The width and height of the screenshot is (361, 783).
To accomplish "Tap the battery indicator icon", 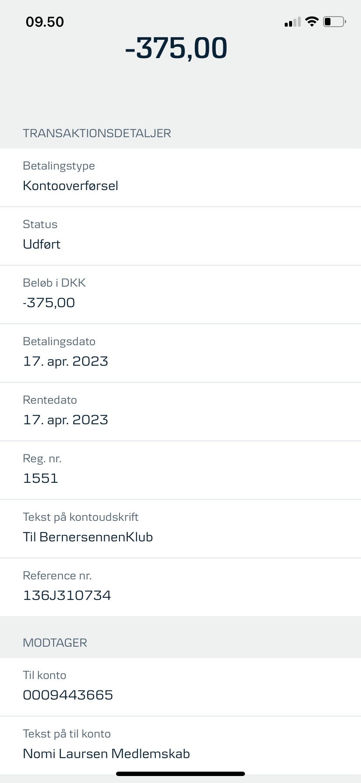I will [x=334, y=21].
